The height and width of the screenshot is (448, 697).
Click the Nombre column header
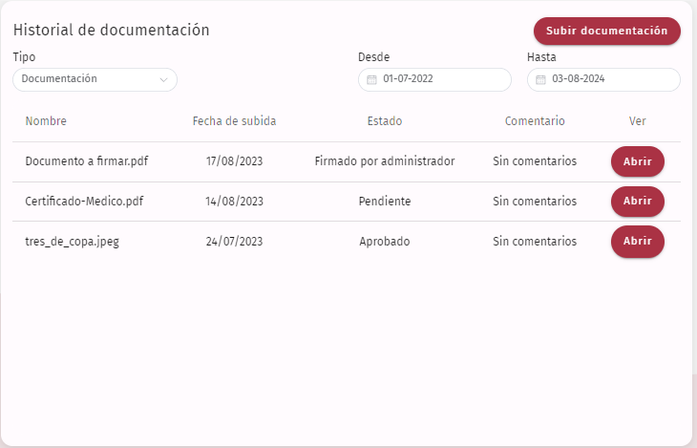(46, 121)
